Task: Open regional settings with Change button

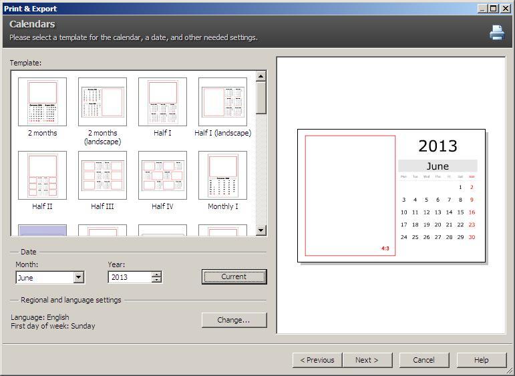Action: tap(234, 320)
